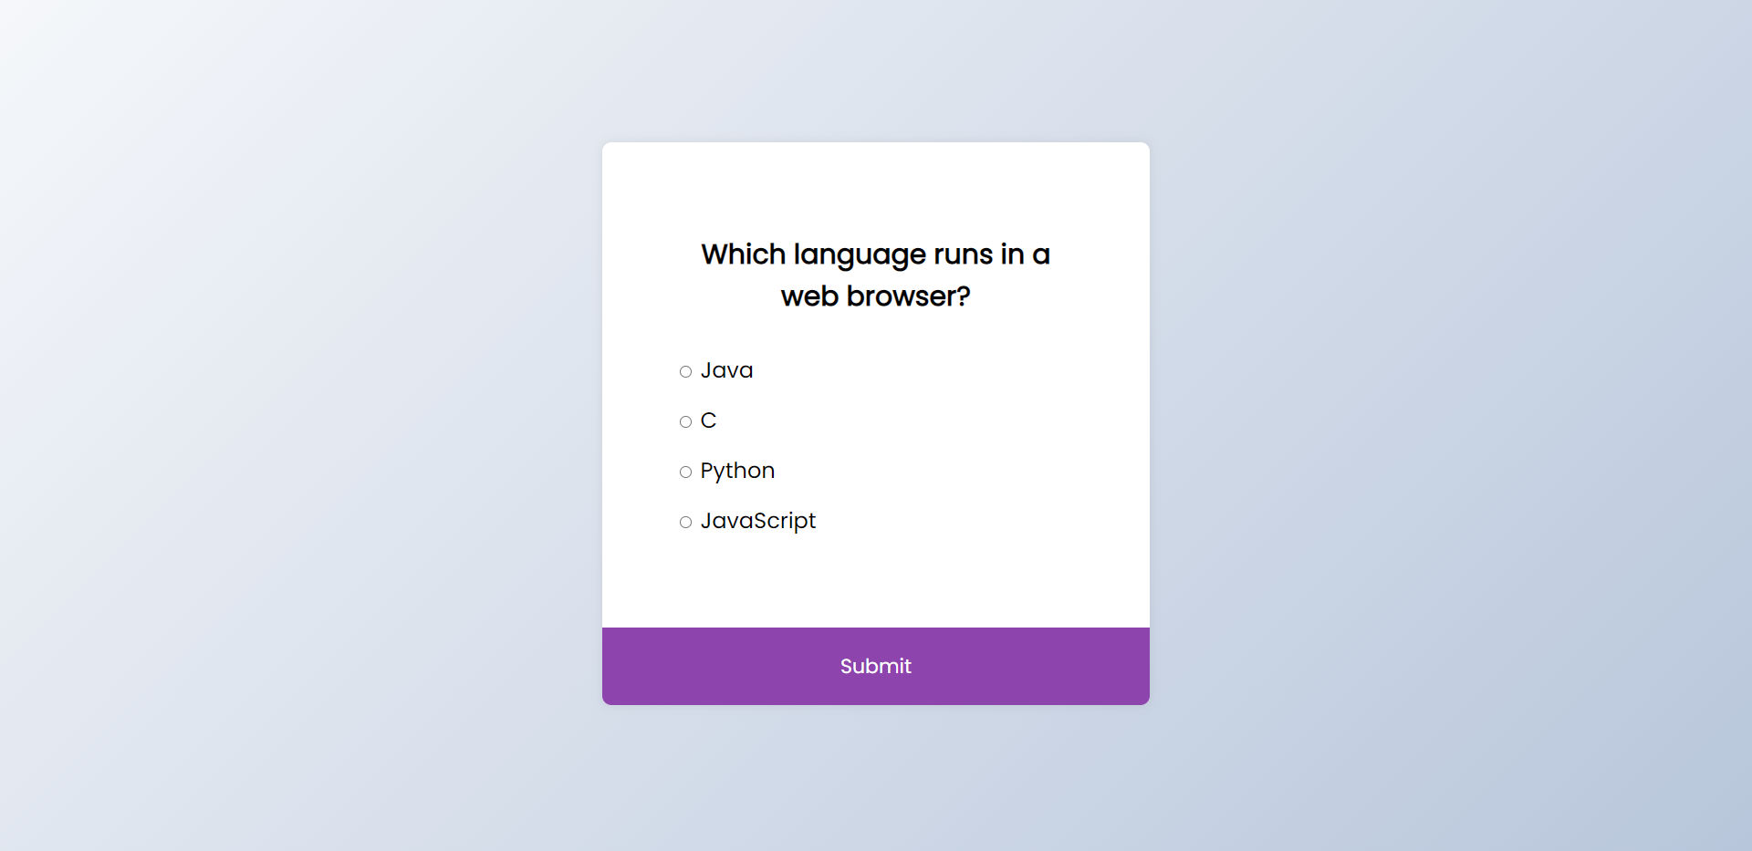Select the C radio button

point(685,421)
